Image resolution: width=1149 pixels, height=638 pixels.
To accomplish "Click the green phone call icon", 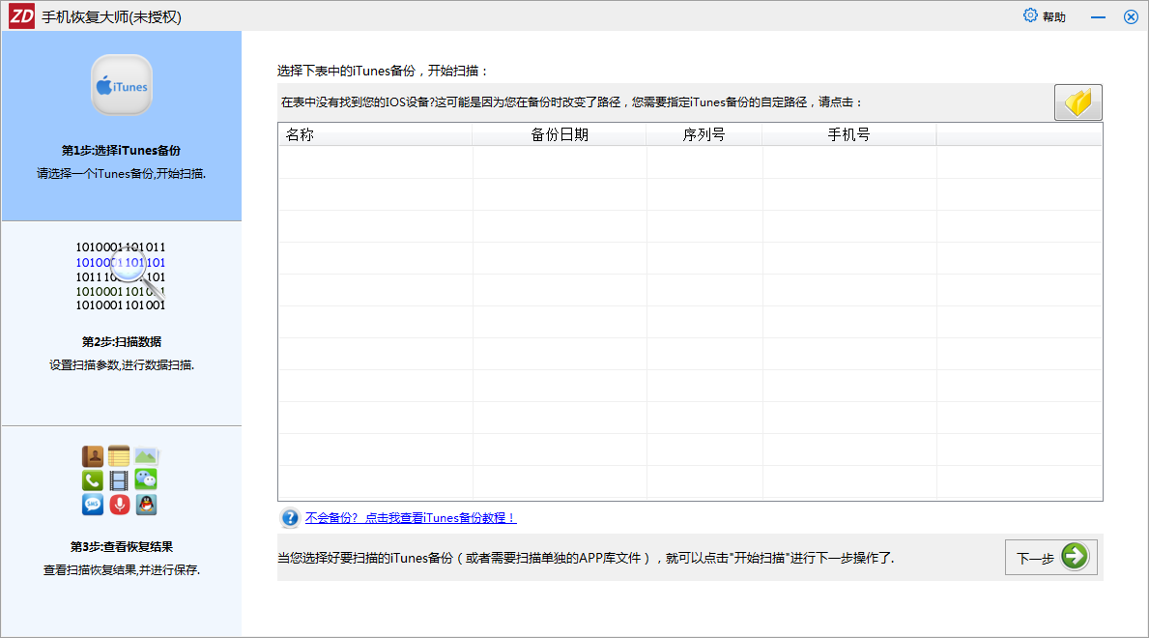I will click(93, 480).
